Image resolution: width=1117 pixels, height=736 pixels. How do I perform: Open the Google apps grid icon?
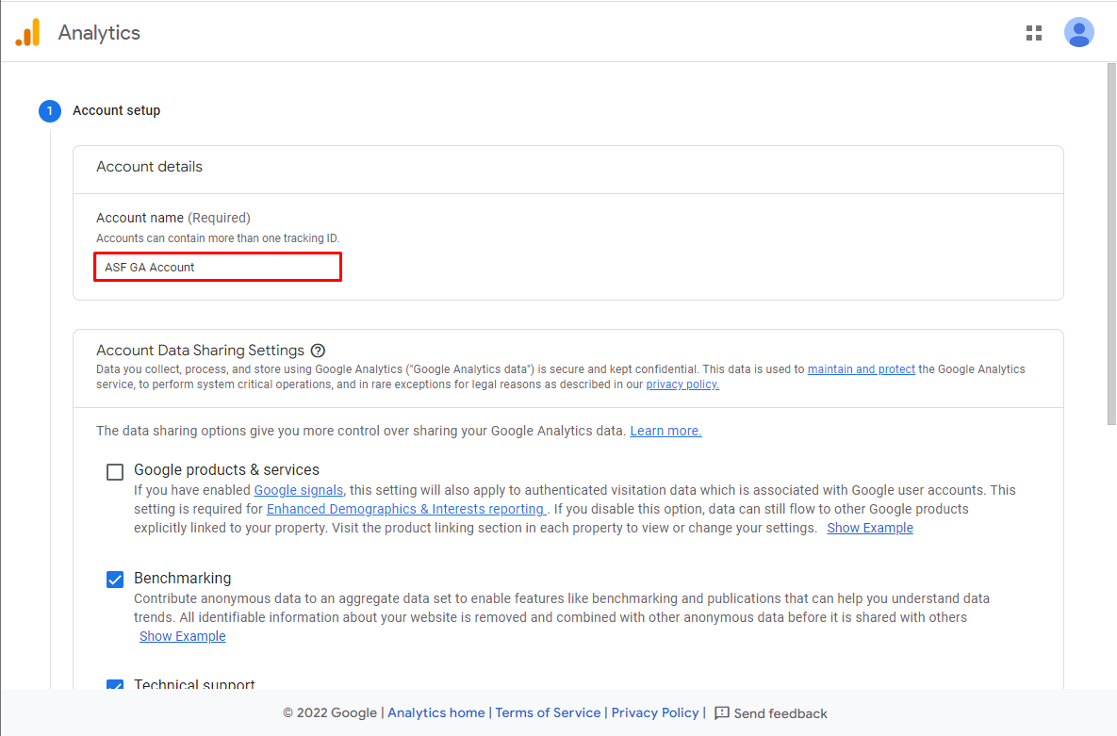(1034, 33)
